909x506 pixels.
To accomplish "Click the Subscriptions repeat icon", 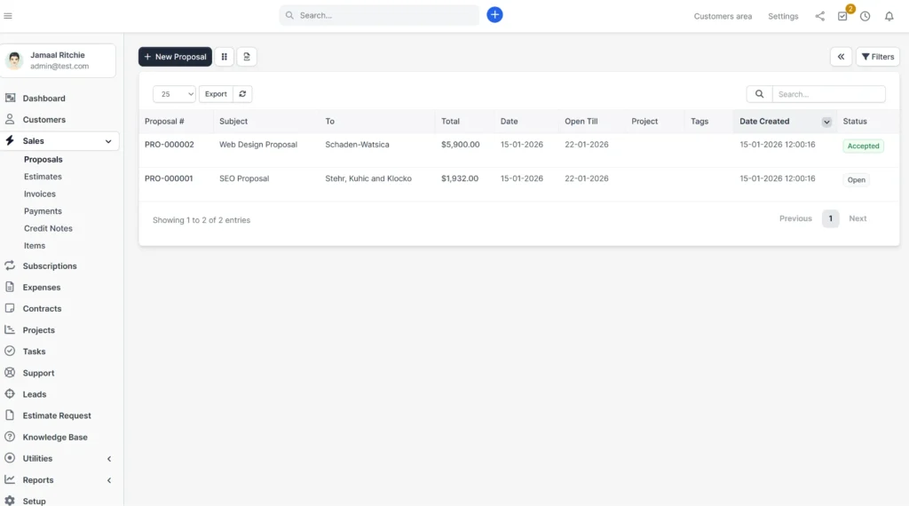I will (x=10, y=265).
